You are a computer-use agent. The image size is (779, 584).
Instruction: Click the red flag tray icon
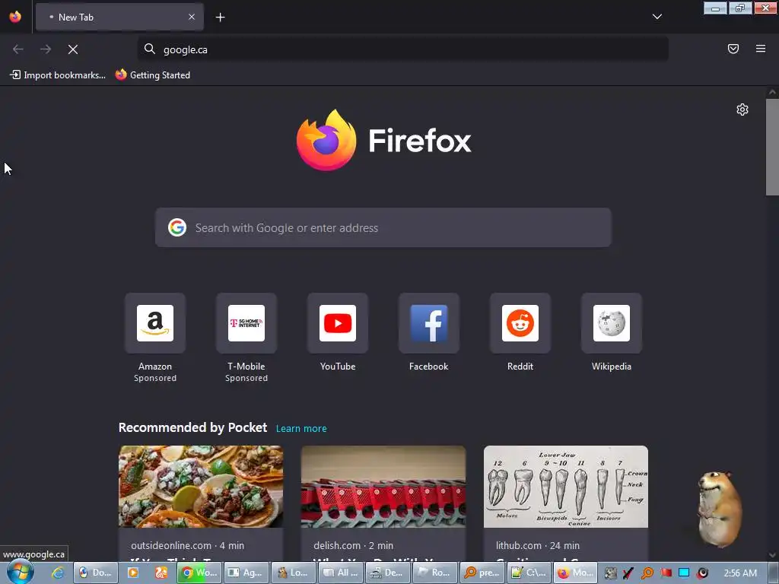click(666, 573)
